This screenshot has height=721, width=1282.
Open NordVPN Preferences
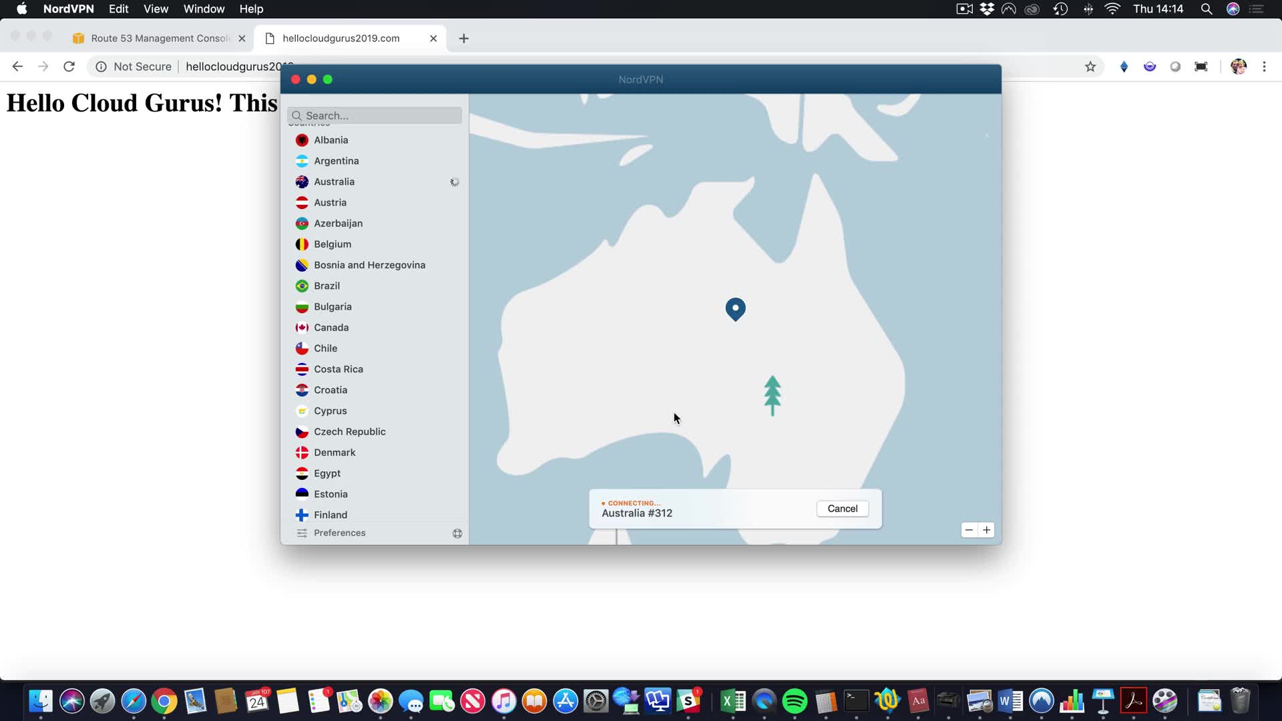click(339, 533)
